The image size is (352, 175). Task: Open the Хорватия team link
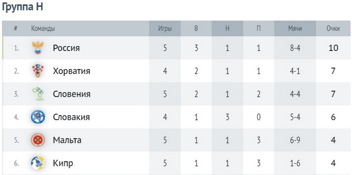72,71
